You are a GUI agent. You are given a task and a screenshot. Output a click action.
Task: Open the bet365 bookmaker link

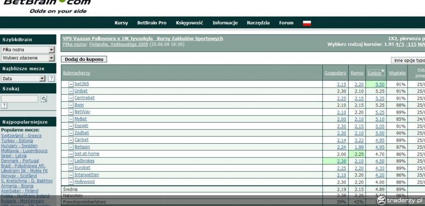(82, 84)
